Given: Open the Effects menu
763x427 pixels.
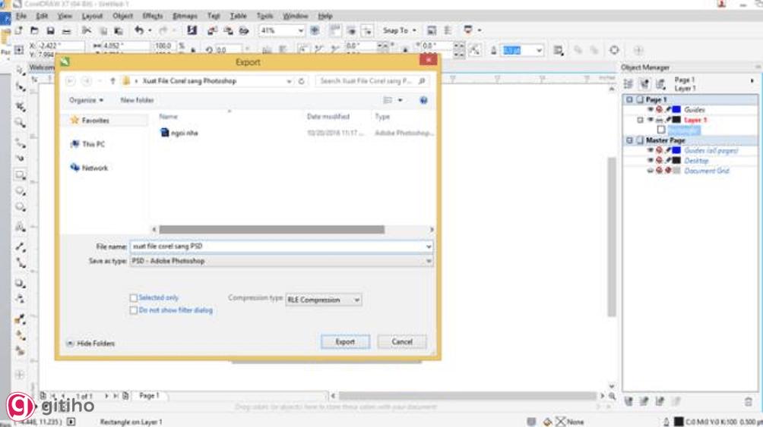Looking at the screenshot, I should pyautogui.click(x=153, y=16).
